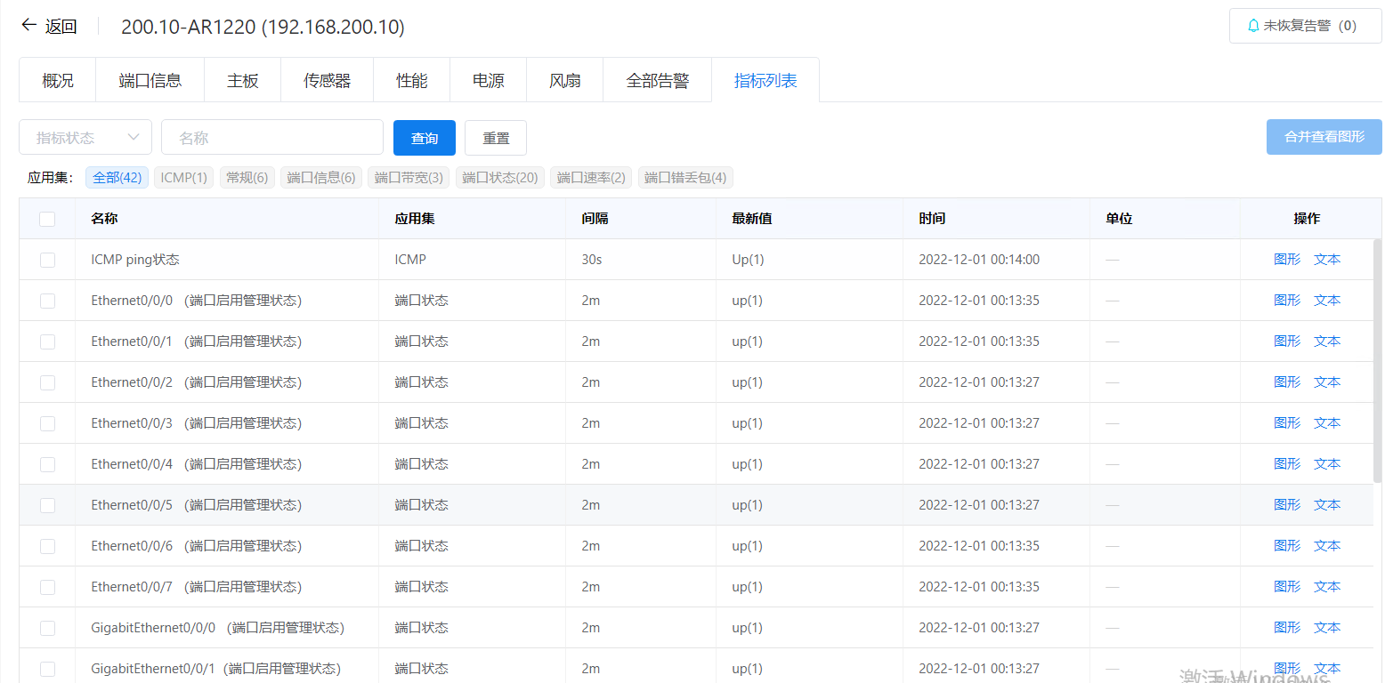Filter by the 端口带宽(3) tag
Image resolution: width=1385 pixels, height=683 pixels.
click(x=409, y=177)
